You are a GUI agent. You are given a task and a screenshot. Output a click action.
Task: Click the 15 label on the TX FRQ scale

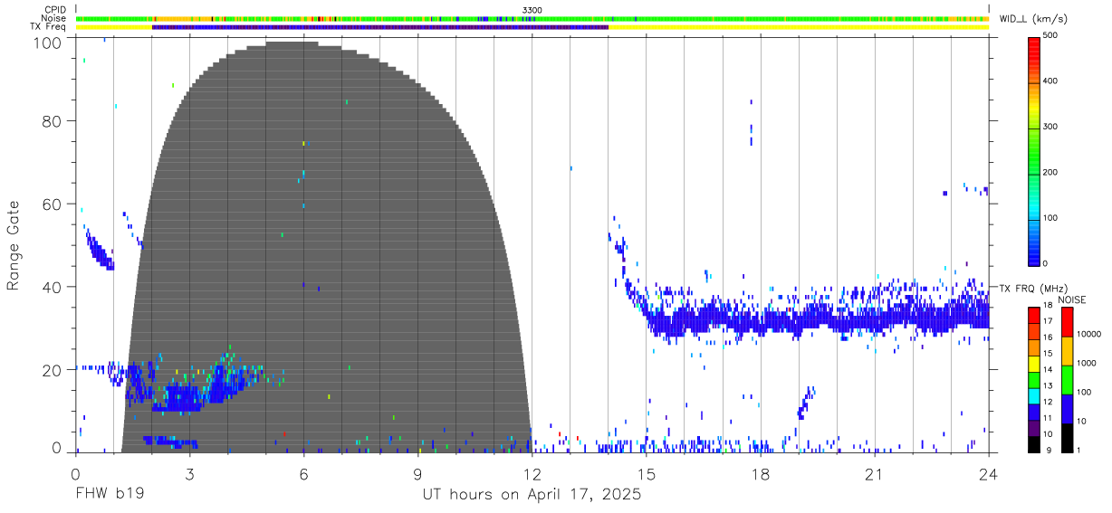click(x=1047, y=354)
